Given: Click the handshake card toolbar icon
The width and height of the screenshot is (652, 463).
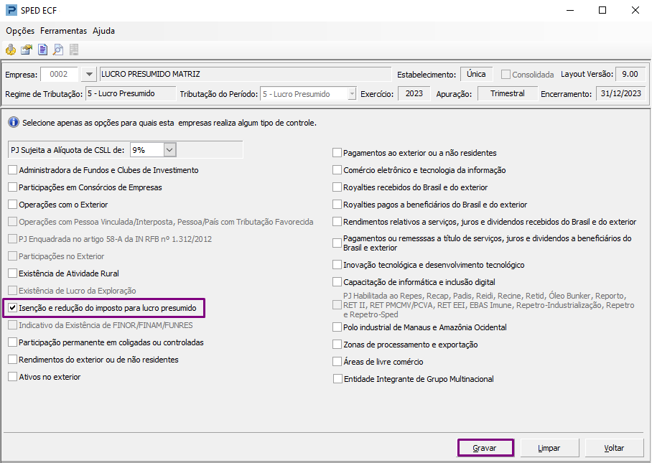Looking at the screenshot, I should coord(27,50).
